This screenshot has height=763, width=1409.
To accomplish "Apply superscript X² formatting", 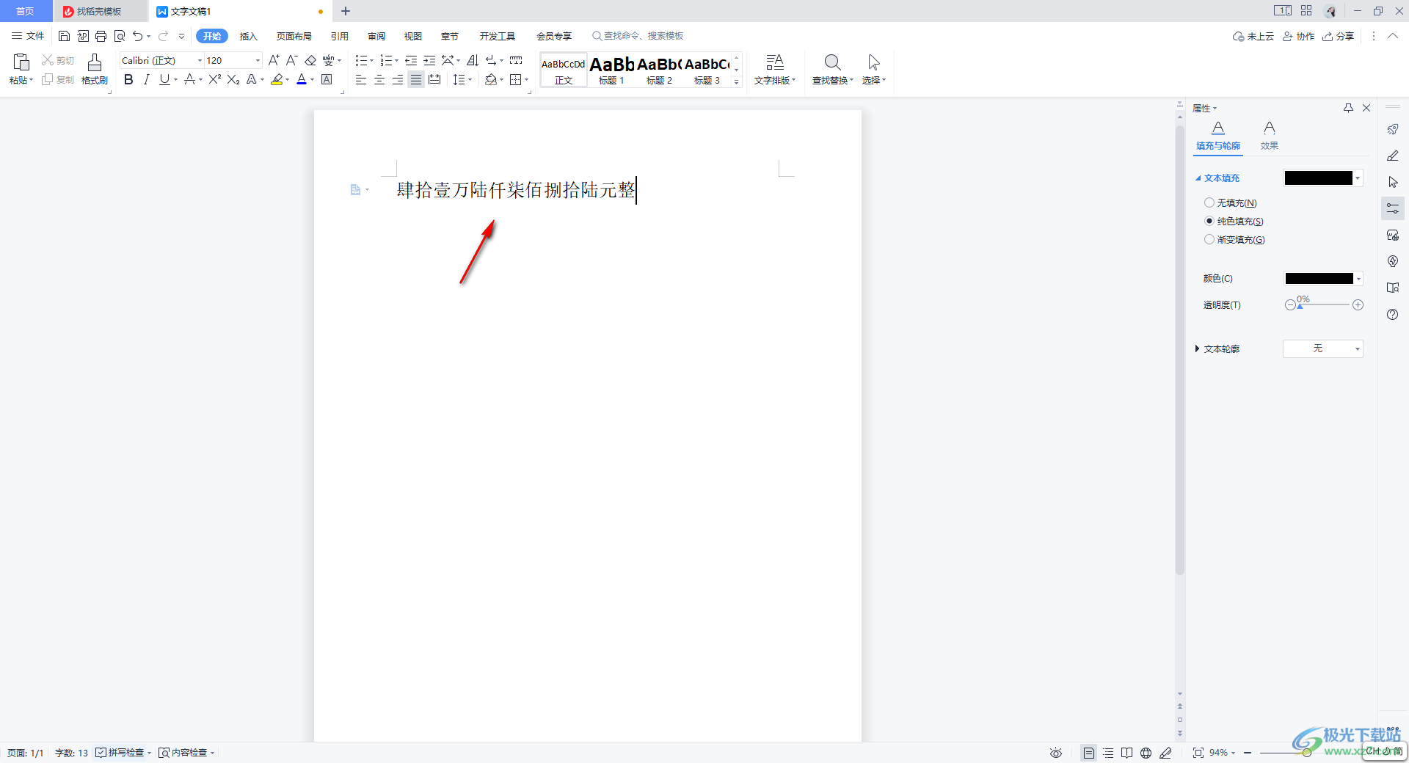I will point(214,79).
